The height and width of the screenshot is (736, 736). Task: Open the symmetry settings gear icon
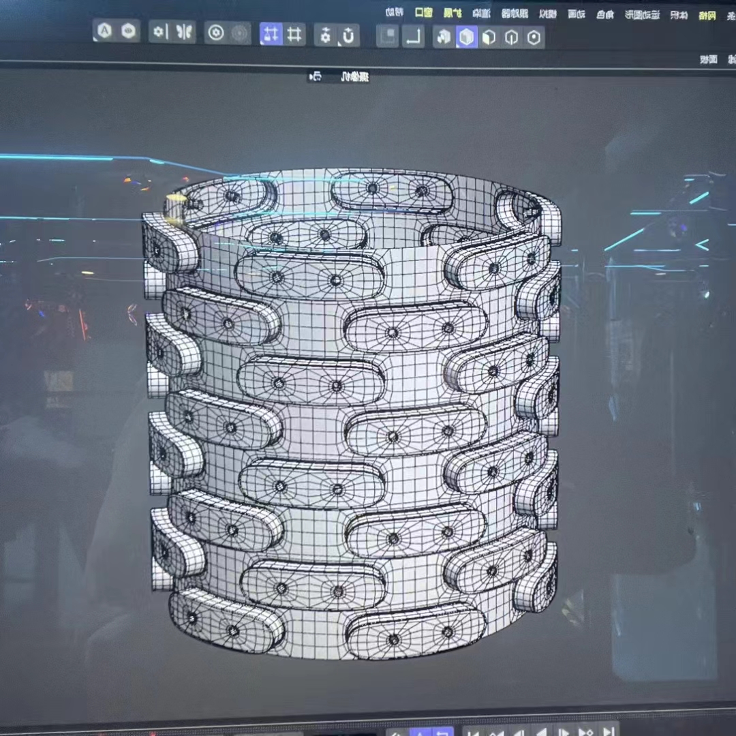click(160, 32)
